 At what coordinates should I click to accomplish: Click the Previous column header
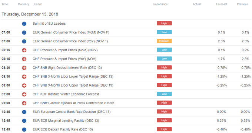pos(242,4)
